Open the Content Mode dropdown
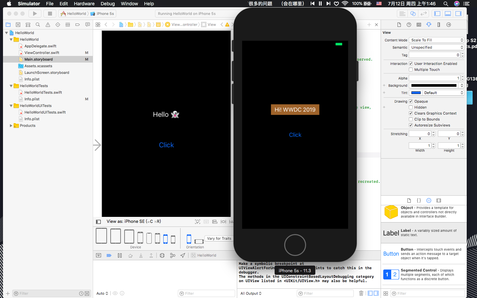 (x=437, y=40)
